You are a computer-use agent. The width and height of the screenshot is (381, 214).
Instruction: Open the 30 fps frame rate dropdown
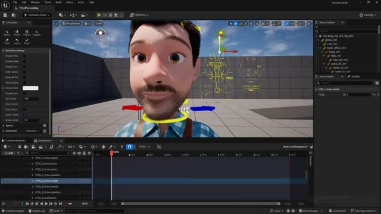pyautogui.click(x=144, y=147)
